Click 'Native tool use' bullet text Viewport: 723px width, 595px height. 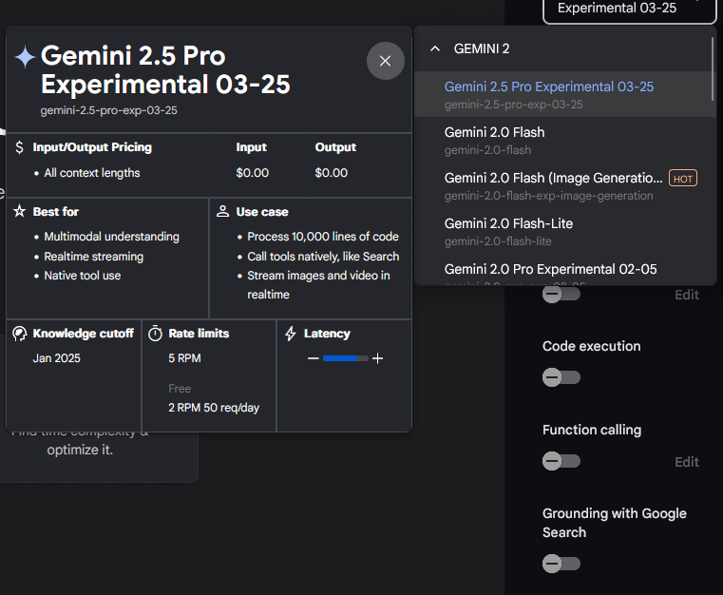[x=83, y=276]
